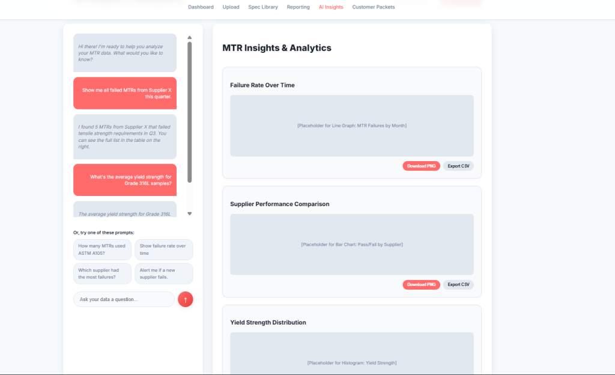Screen dimensions: 615x375
Task: Navigate to Customer Packets
Action: click(x=374, y=7)
